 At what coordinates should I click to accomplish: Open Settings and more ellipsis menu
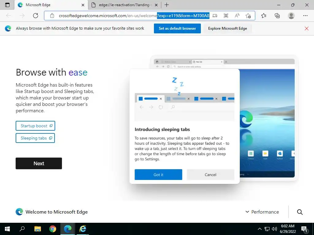(x=305, y=16)
